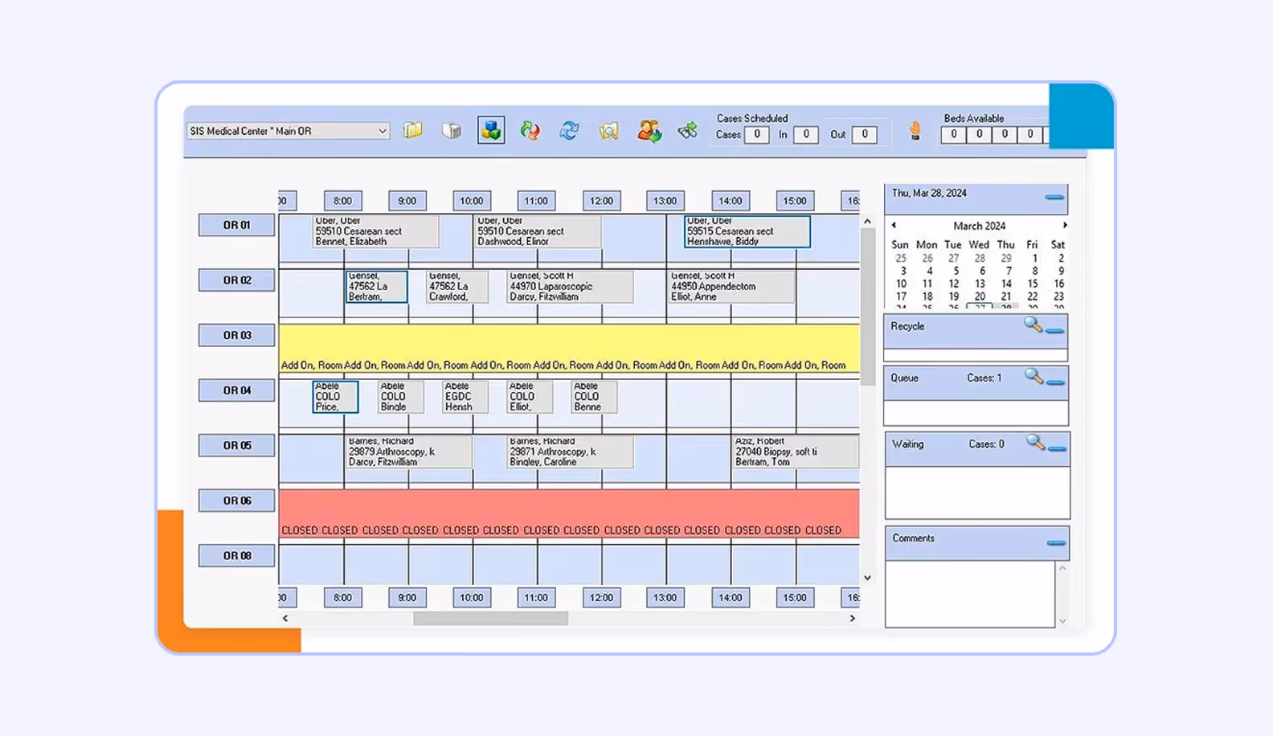Image resolution: width=1273 pixels, height=736 pixels.
Task: Click the horizontal scrollbar thumb of schedule
Action: [490, 619]
